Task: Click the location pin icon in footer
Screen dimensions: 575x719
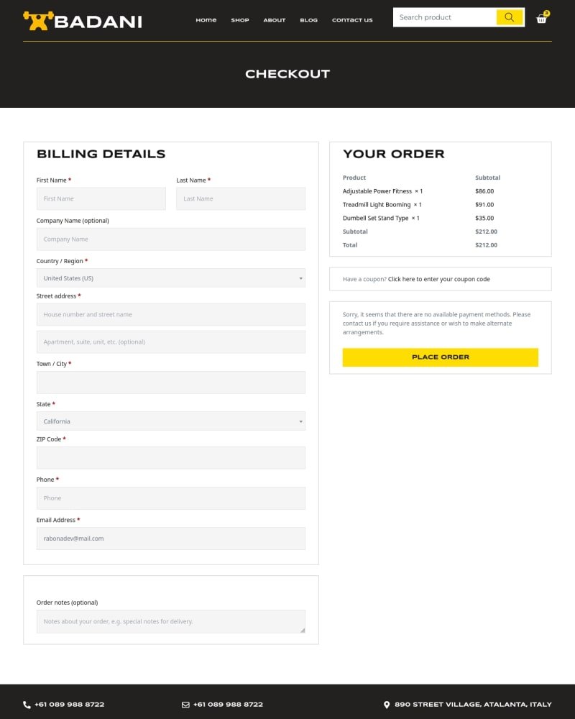Action: [387, 705]
